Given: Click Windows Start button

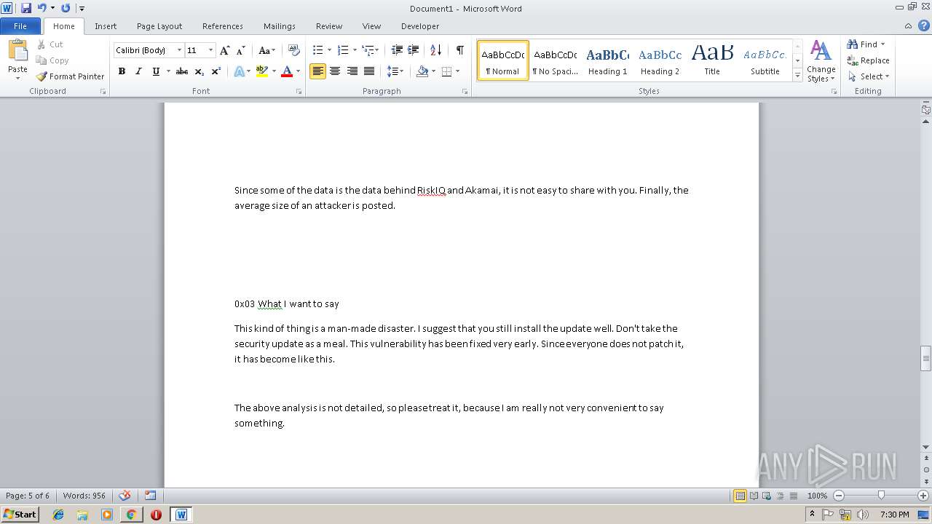Looking at the screenshot, I should pos(20,515).
